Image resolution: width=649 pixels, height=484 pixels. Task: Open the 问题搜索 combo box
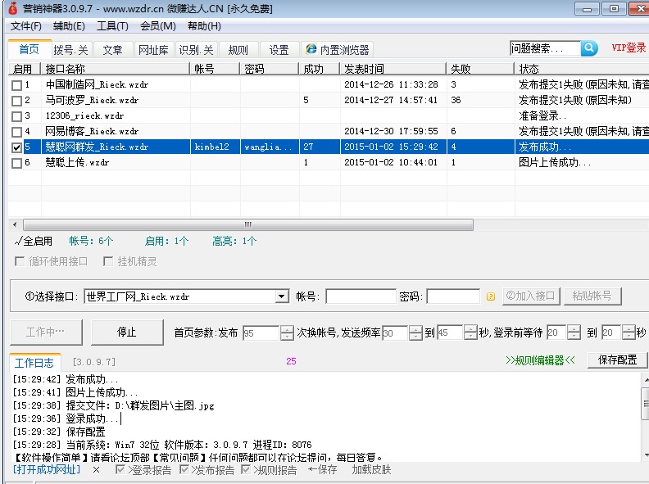point(545,48)
